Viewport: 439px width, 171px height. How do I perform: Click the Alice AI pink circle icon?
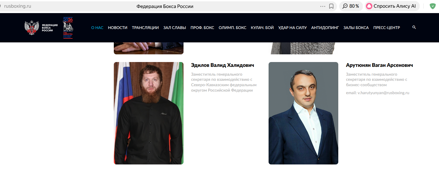369,6
